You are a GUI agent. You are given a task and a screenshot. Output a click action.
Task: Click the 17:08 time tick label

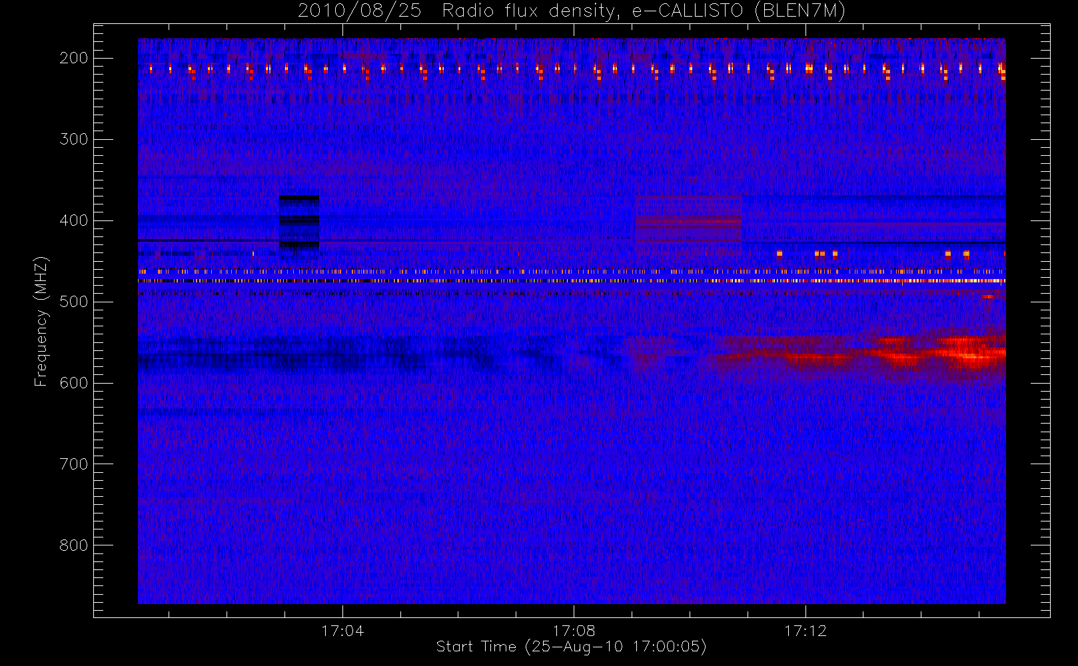(x=574, y=631)
